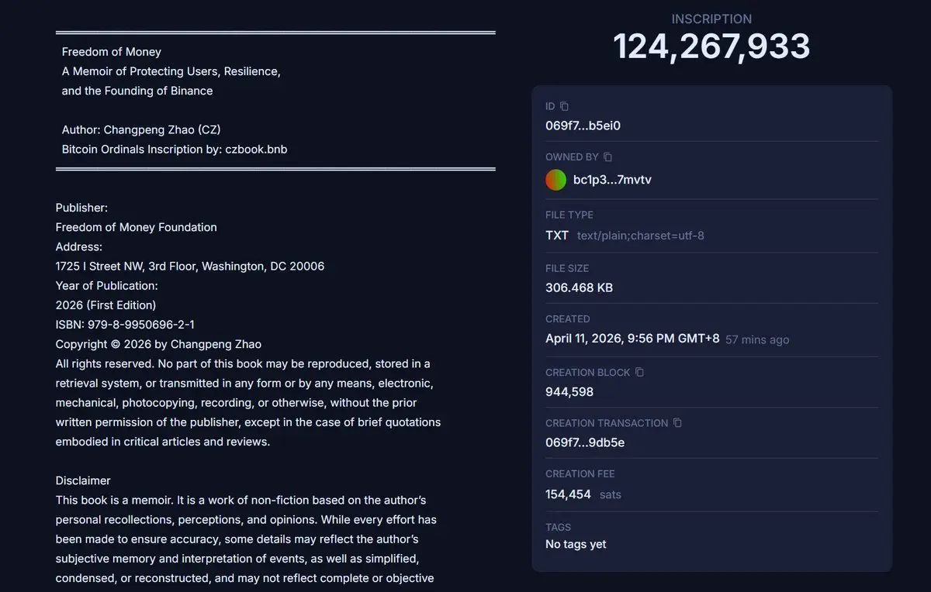
Task: Open creation block 944,598
Action: coord(569,392)
